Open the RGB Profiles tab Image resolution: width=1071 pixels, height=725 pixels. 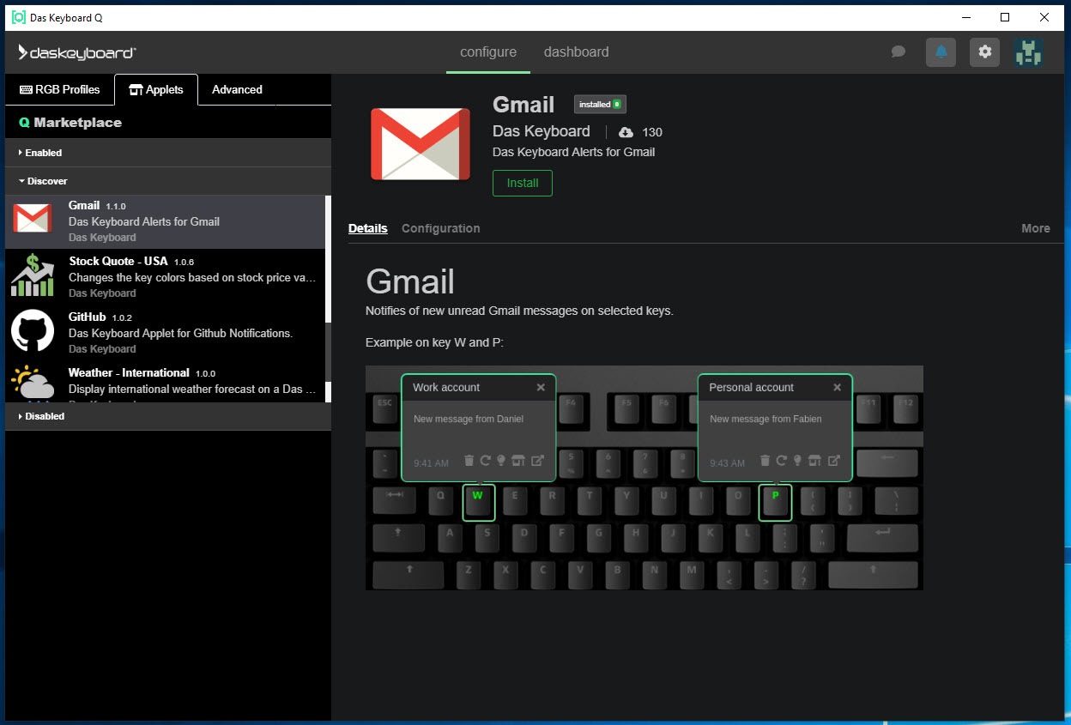click(x=59, y=89)
